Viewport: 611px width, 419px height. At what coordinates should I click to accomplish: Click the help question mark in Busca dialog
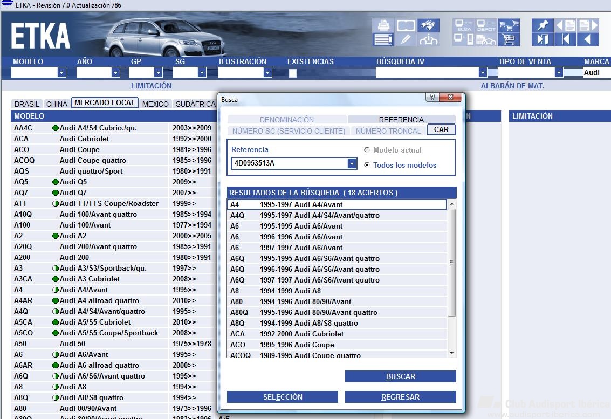(x=432, y=97)
